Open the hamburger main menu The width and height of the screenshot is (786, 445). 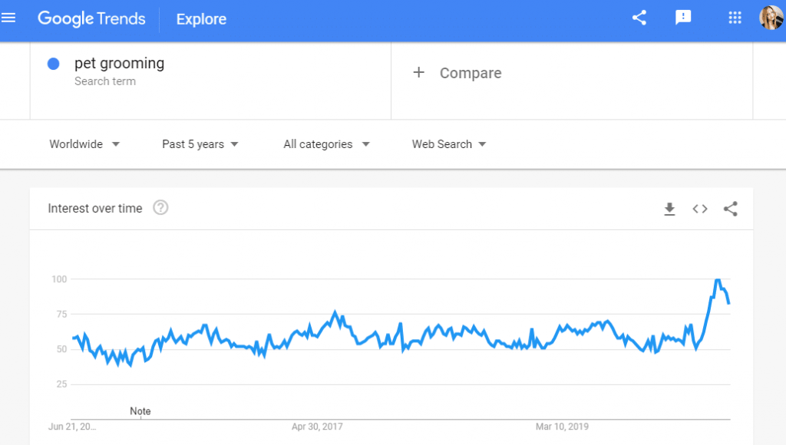point(8,18)
